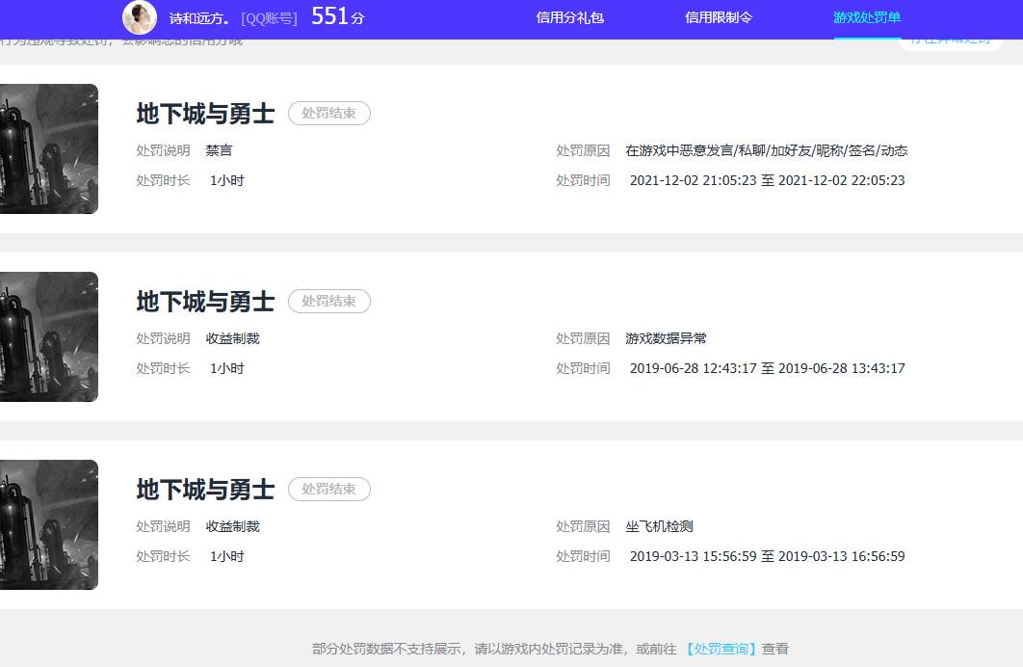Click the 551分 credit score
The width and height of the screenshot is (1023, 667).
click(338, 17)
